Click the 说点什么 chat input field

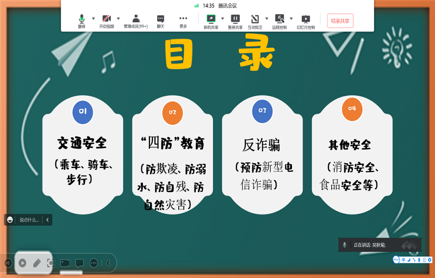pos(29,220)
